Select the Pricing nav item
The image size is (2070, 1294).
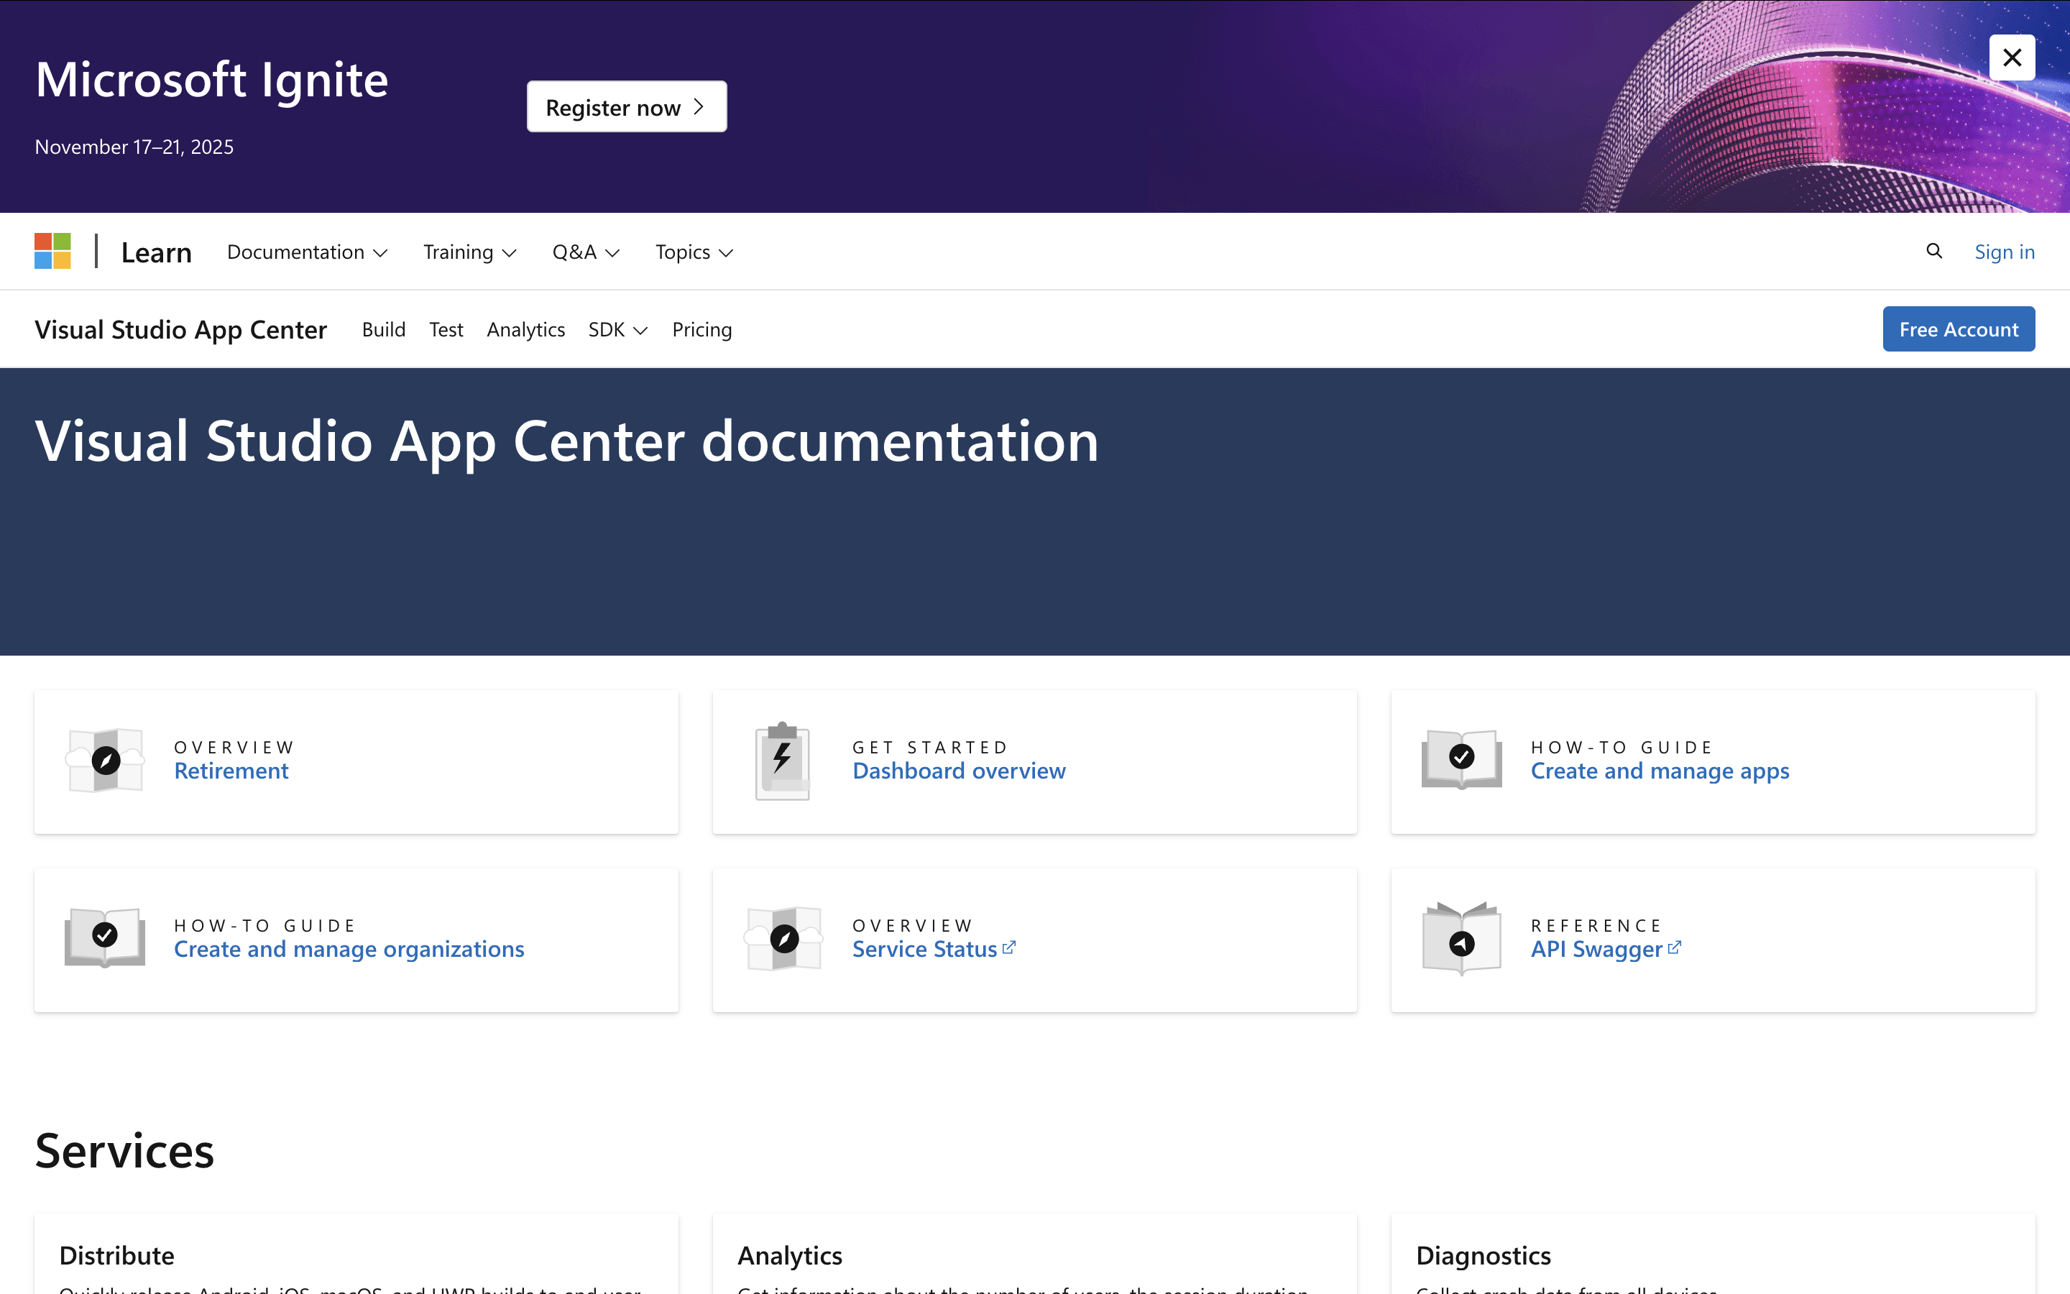701,329
